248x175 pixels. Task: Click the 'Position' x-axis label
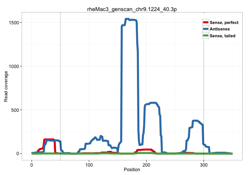click(x=132, y=170)
